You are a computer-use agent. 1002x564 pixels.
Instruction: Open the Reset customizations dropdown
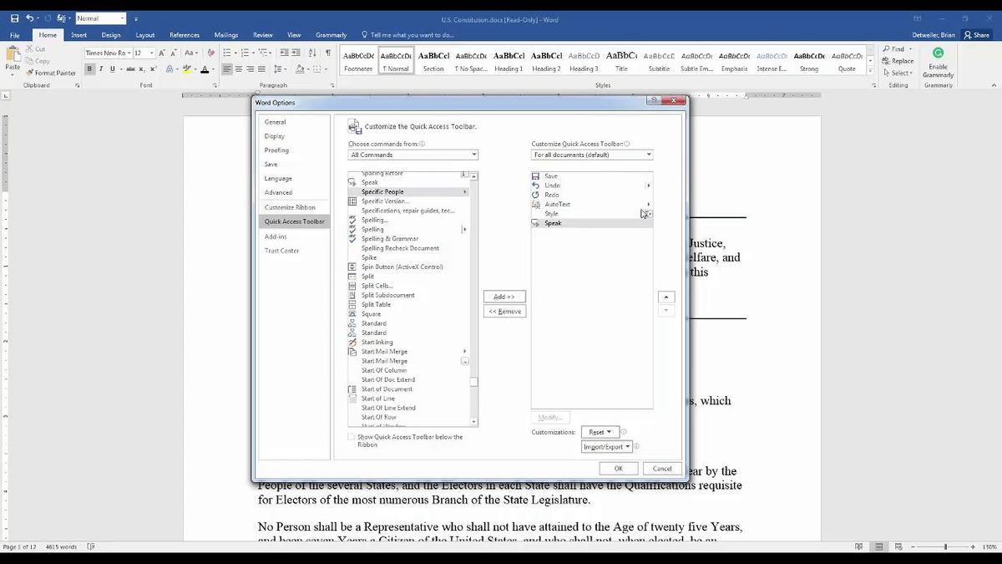pos(600,432)
